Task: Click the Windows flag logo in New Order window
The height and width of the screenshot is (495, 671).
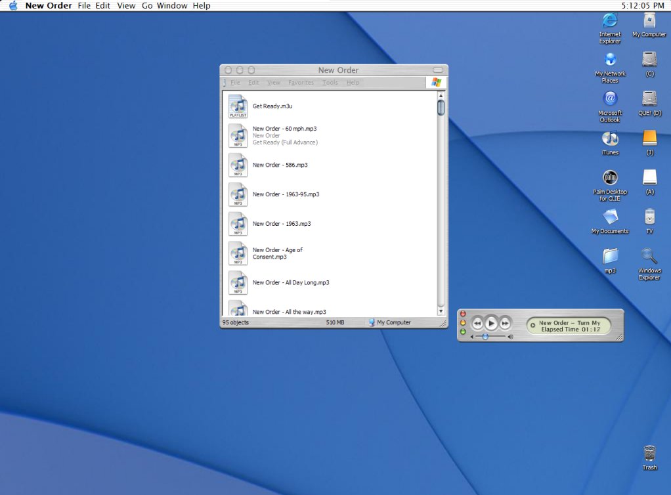Action: (436, 82)
